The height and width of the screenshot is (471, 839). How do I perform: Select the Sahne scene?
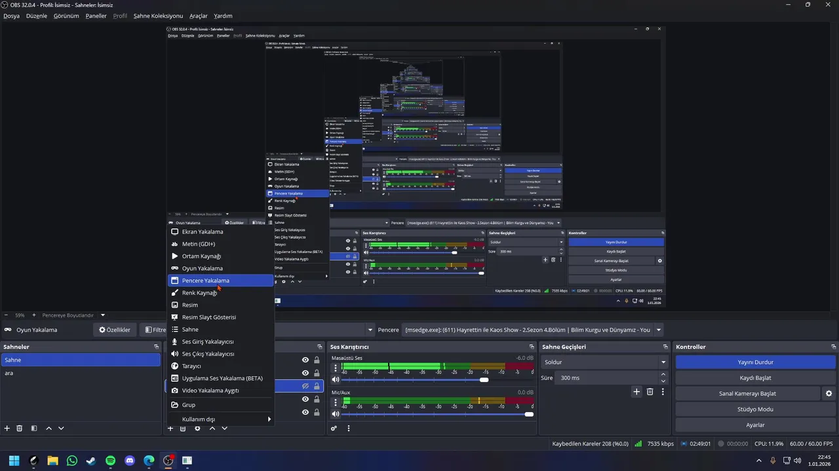(x=81, y=360)
